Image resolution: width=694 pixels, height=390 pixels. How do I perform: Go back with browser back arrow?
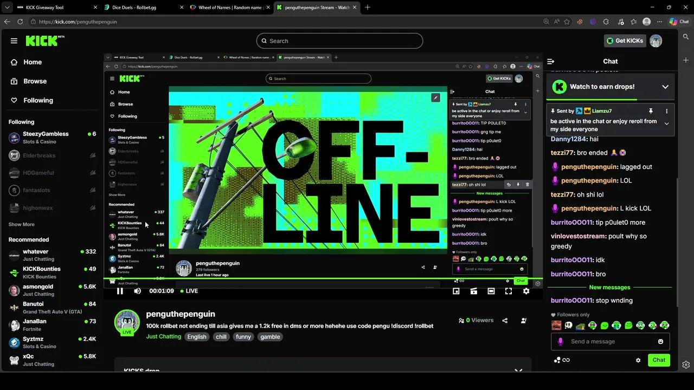7,22
